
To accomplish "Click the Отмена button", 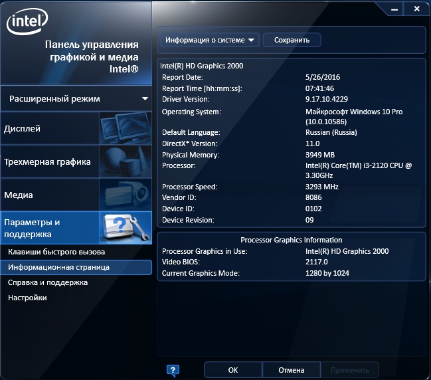I will (291, 370).
